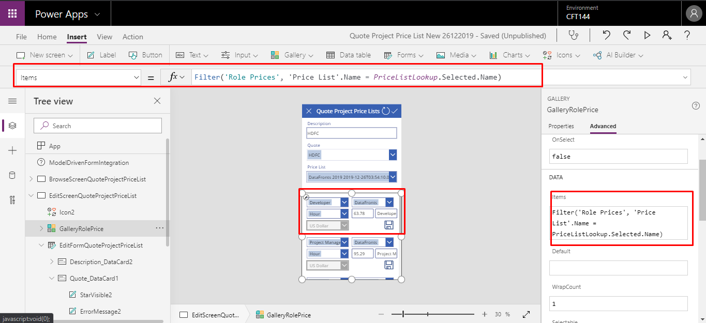Click the Insert plus icon in left rail
The image size is (706, 323).
coord(12,150)
